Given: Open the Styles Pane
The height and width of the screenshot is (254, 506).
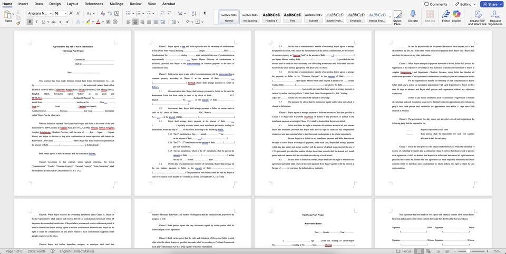Looking at the screenshot, I should (x=397, y=18).
